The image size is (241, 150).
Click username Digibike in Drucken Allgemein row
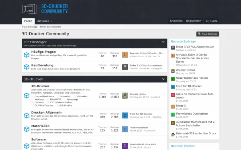[x=157, y=117]
